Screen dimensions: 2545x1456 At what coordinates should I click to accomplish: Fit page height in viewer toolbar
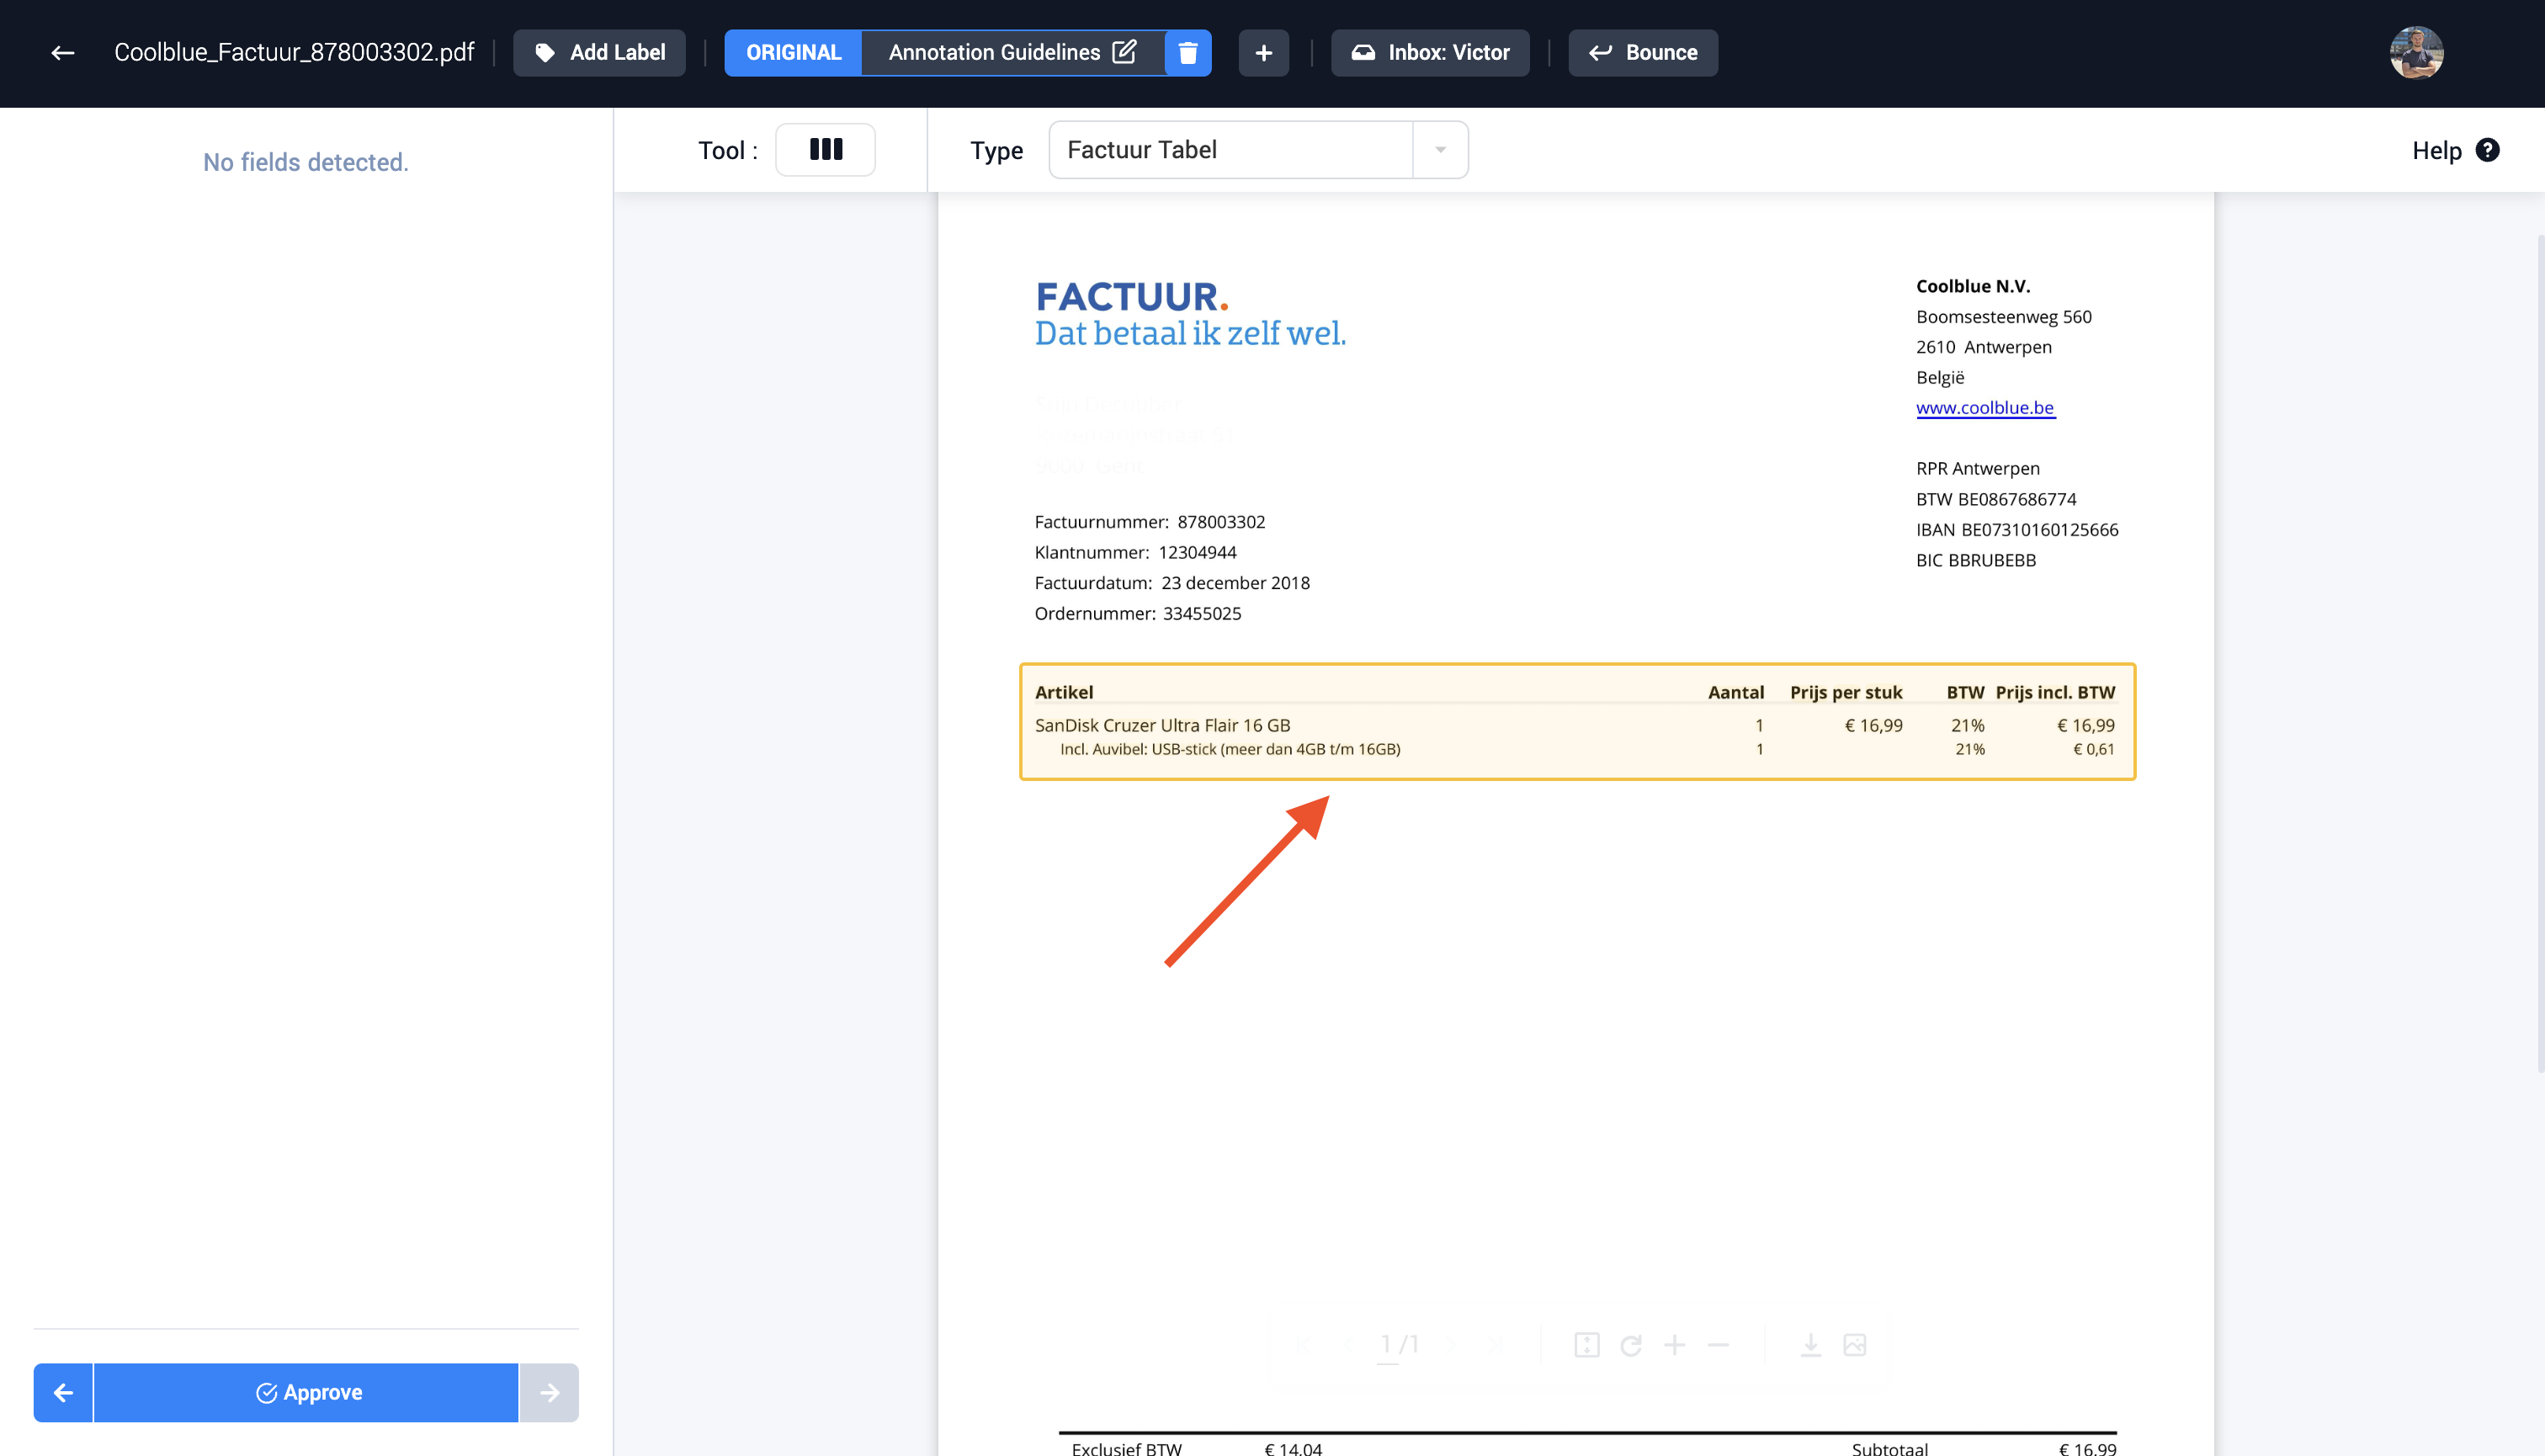(x=1587, y=1345)
